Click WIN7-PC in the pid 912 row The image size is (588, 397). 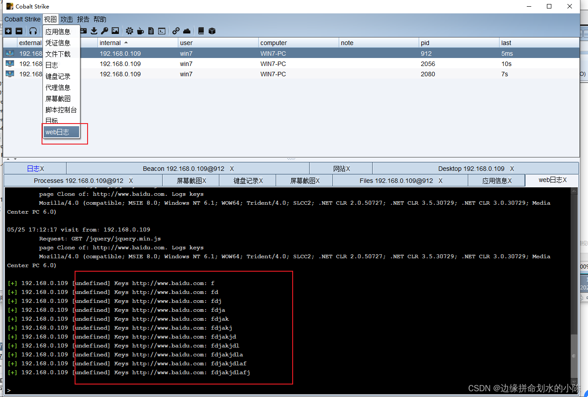click(x=273, y=54)
